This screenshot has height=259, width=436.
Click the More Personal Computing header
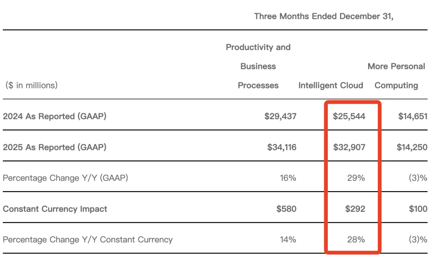point(396,76)
